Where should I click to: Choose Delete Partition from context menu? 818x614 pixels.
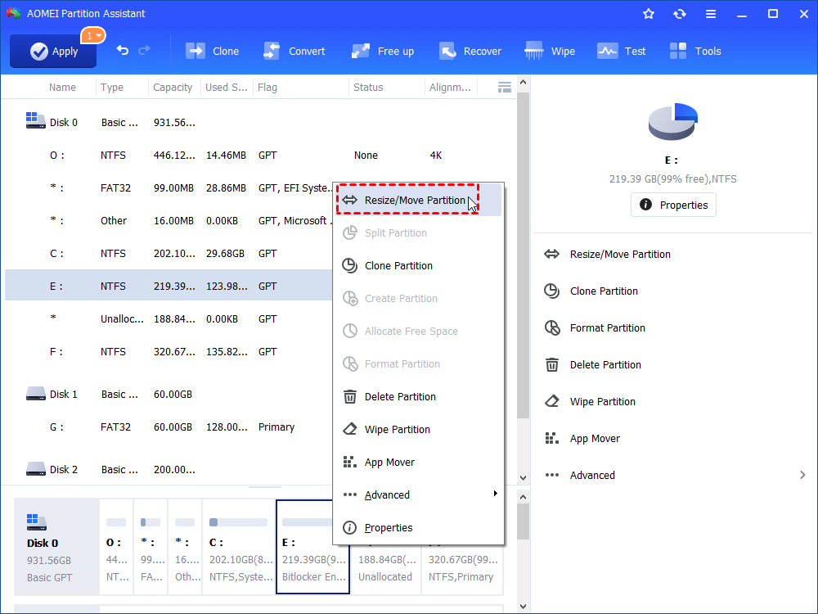click(x=400, y=396)
